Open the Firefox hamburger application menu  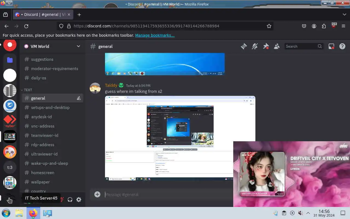click(x=343, y=26)
